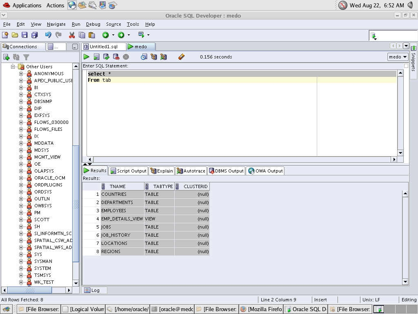418x314 pixels.
Task: Click the Rollback icon in worksheet toolbar
Action: pos(116,57)
